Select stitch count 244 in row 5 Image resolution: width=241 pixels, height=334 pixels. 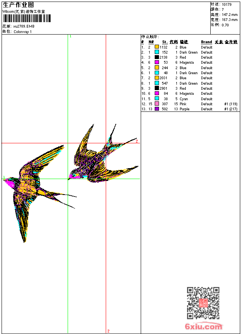click(x=165, y=68)
